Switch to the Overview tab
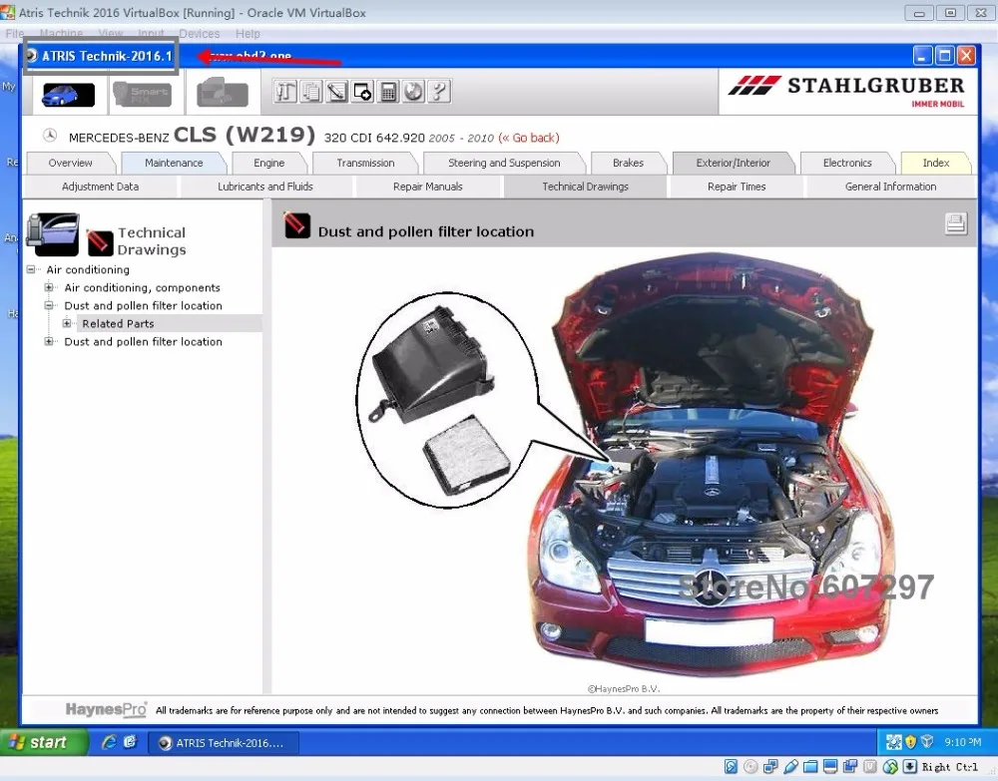This screenshot has height=781, width=998. pos(70,163)
